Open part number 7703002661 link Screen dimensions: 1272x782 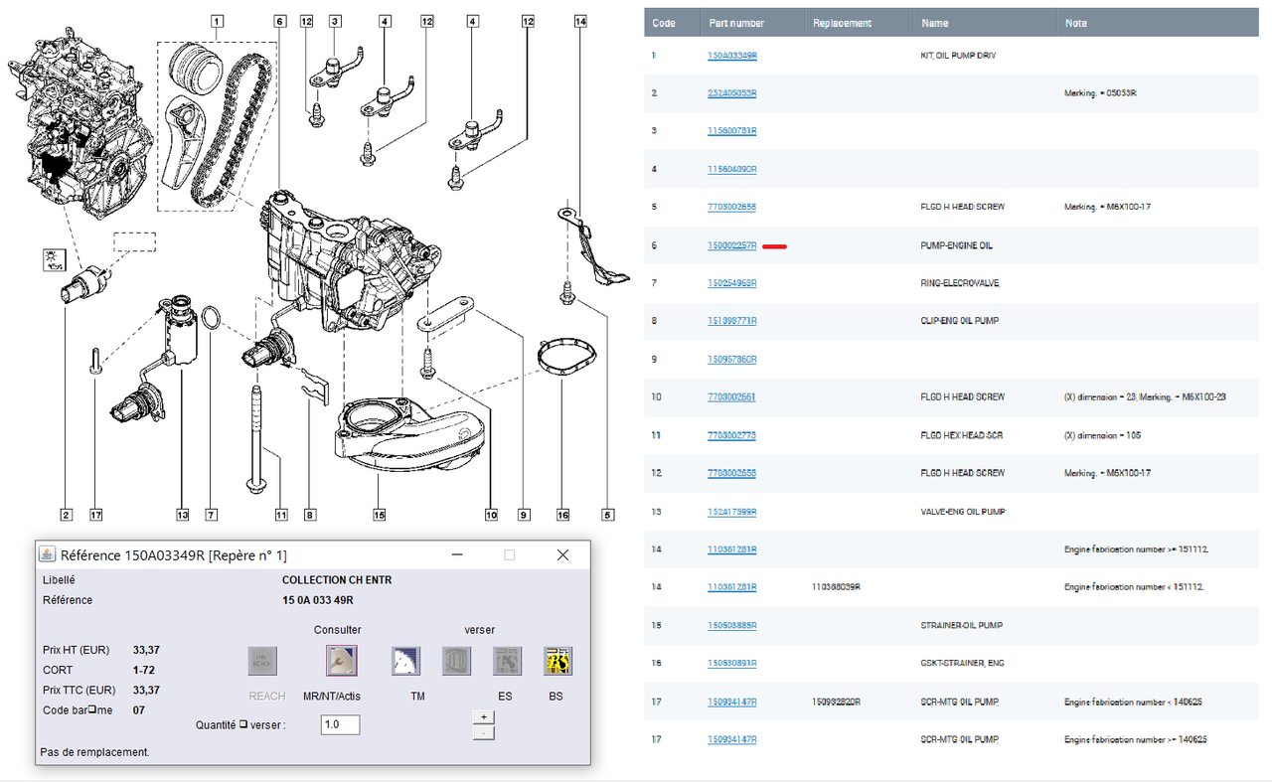[731, 396]
